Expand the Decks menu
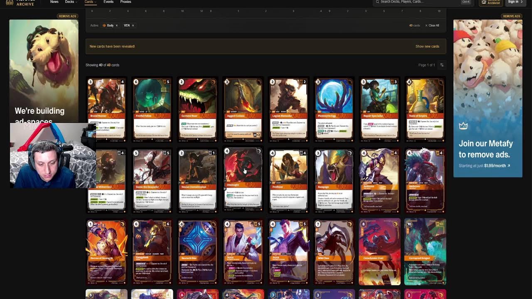 (x=71, y=2)
